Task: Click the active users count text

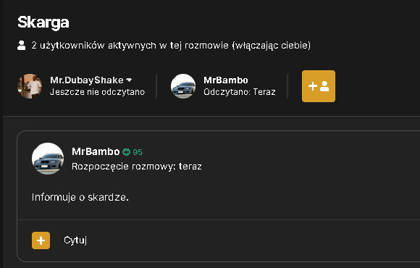Action: coord(171,46)
